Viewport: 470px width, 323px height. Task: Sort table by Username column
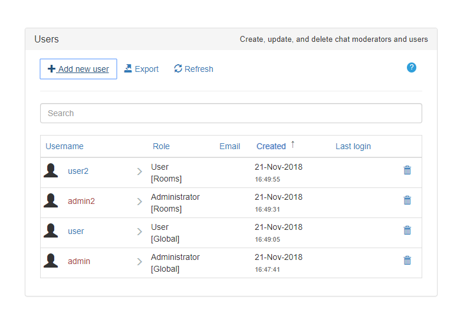click(64, 146)
